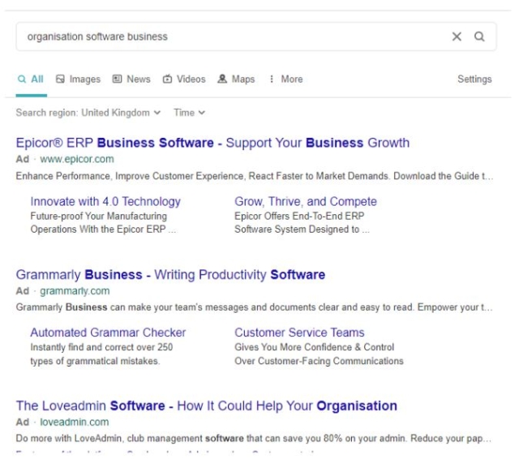Open Epicor ERP Business Software result

click(x=212, y=143)
